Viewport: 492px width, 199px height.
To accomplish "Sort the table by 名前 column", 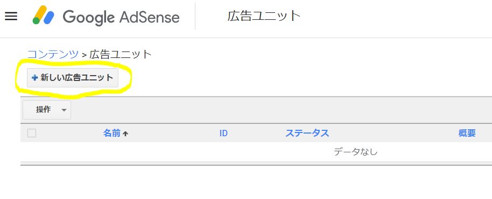I will tap(112, 133).
